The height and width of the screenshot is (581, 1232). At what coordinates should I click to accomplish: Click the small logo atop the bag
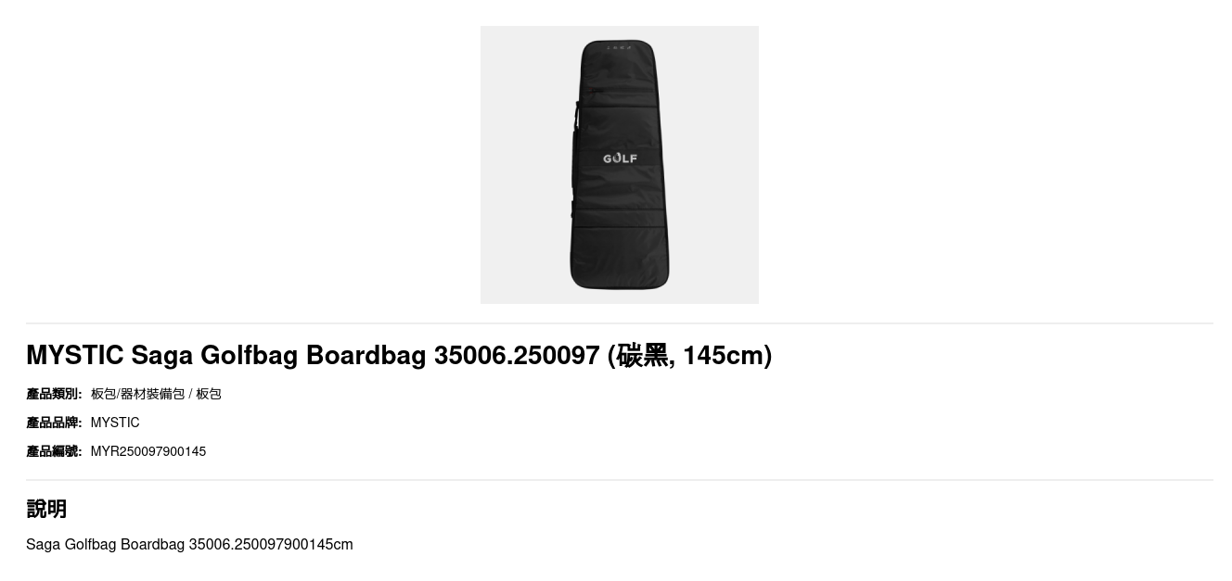coord(619,47)
